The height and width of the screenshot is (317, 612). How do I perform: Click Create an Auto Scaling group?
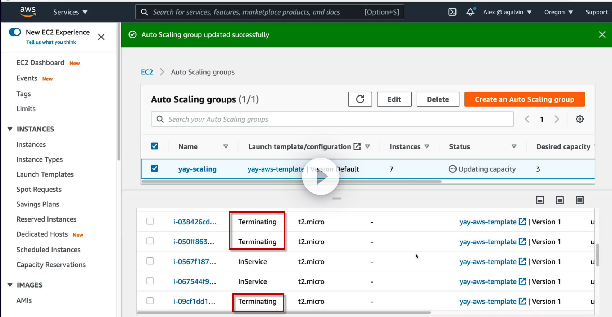[524, 99]
